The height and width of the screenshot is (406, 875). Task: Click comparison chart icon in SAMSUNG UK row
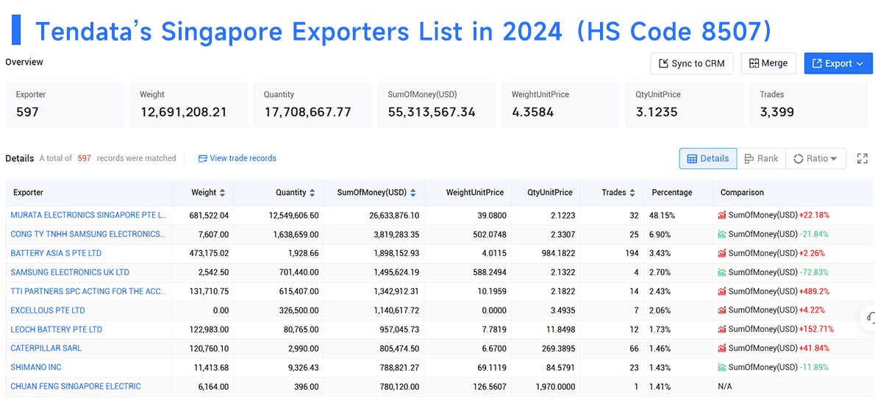[722, 272]
